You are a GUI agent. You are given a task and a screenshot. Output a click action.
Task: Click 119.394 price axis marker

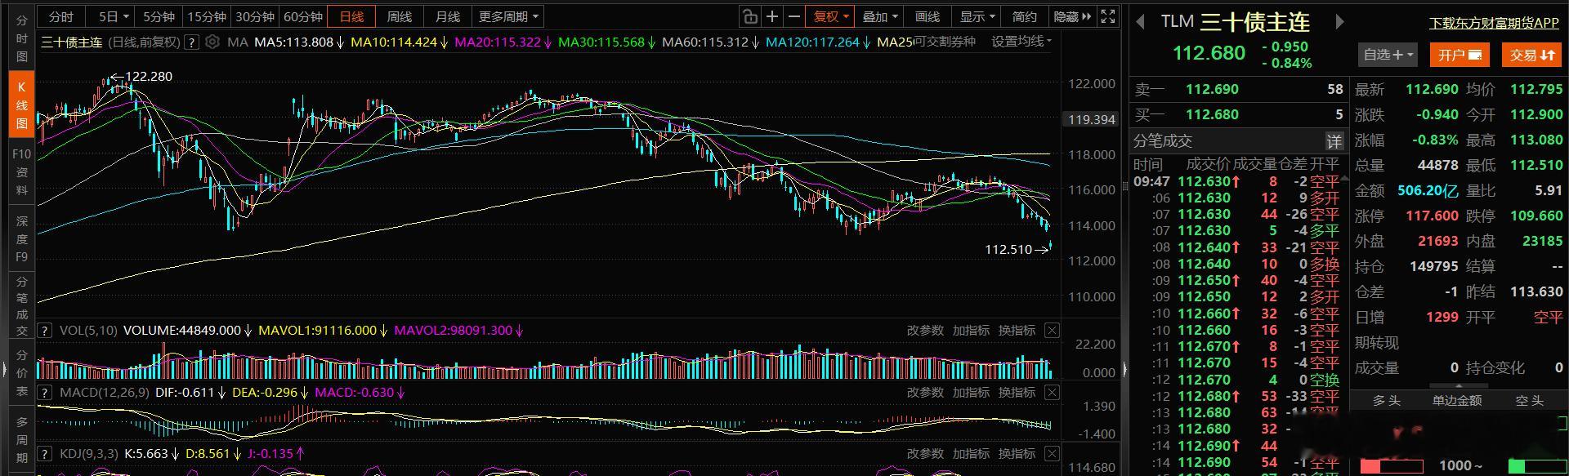point(1091,120)
